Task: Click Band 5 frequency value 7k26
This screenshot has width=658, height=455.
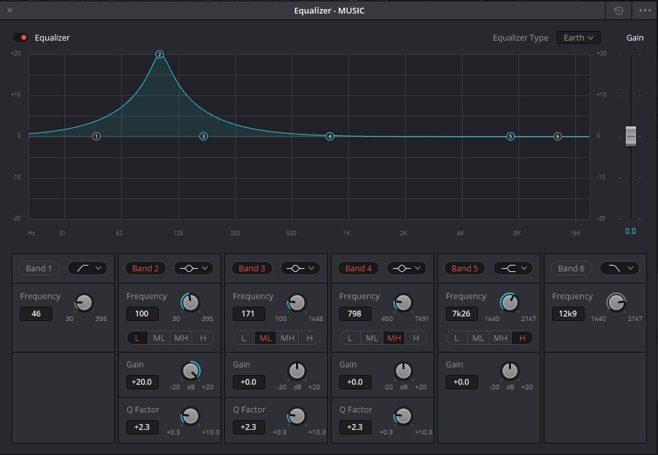Action: [462, 314]
